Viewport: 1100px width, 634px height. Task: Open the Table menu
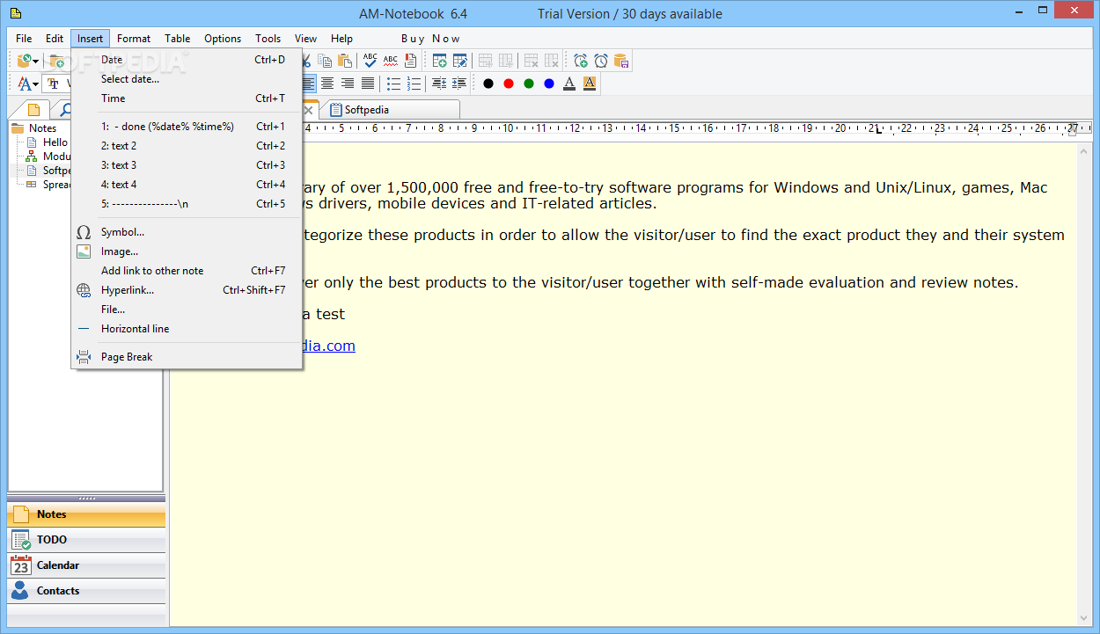pyautogui.click(x=178, y=39)
